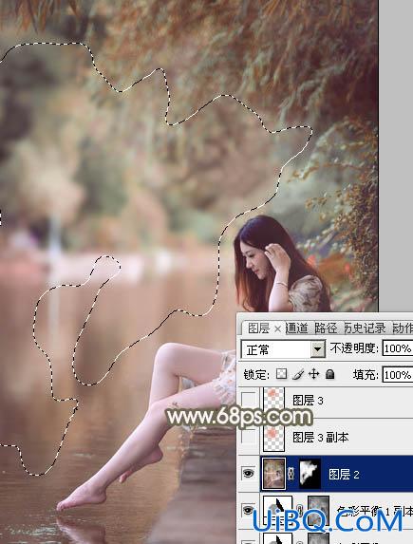Close the 图层 tab with its X
The height and width of the screenshot is (544, 413).
(277, 328)
